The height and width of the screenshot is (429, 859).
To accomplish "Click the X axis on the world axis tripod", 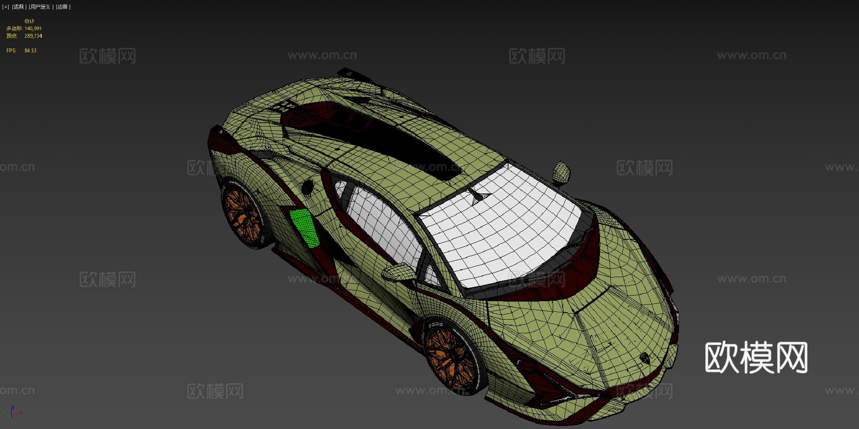I will point(21,412).
